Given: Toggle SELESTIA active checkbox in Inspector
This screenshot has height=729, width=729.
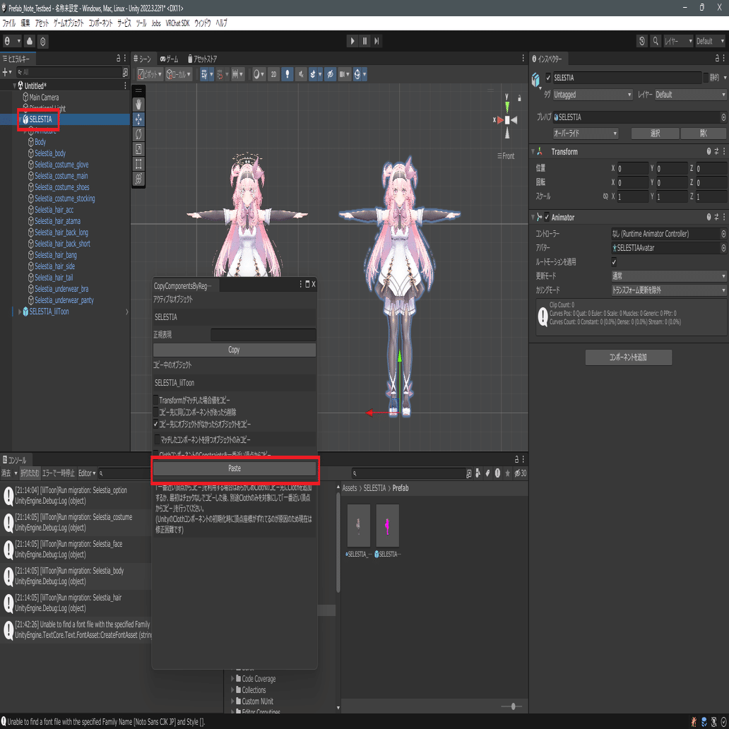Looking at the screenshot, I should [x=549, y=78].
